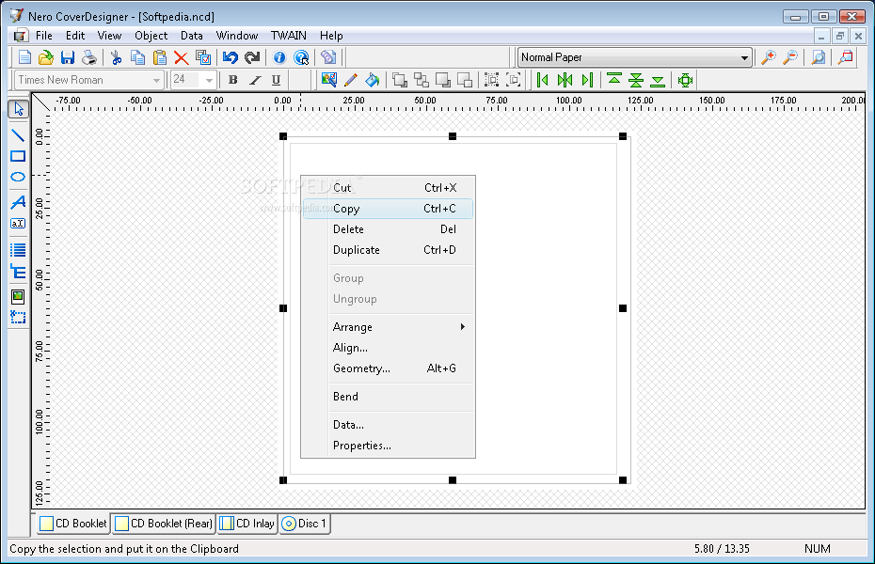Open the Data menu
The width and height of the screenshot is (875, 564).
tap(191, 36)
